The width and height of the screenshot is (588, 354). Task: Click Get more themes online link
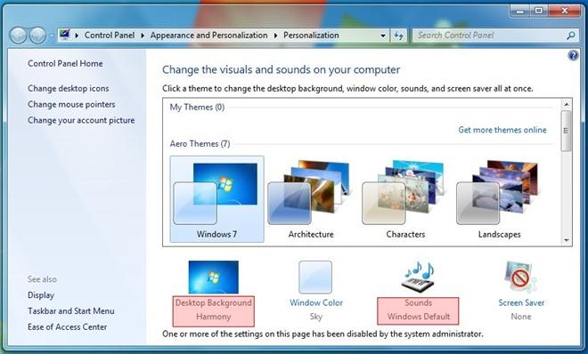[x=502, y=130]
